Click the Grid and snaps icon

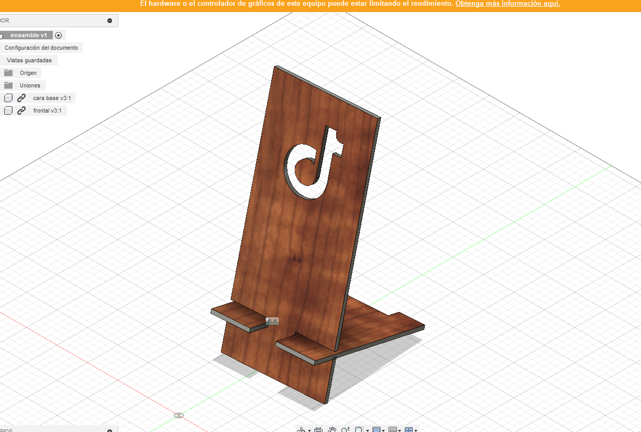[392, 429]
